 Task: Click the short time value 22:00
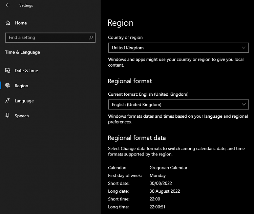(155, 199)
